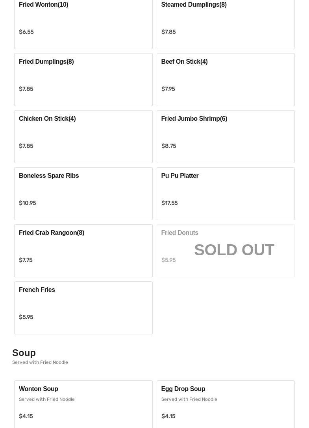Image resolution: width=309 pixels, height=428 pixels.
Task: Pick the Pu Pu Platter item
Action: 225,194
